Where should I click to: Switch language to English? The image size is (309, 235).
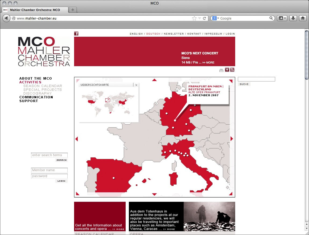136,34
